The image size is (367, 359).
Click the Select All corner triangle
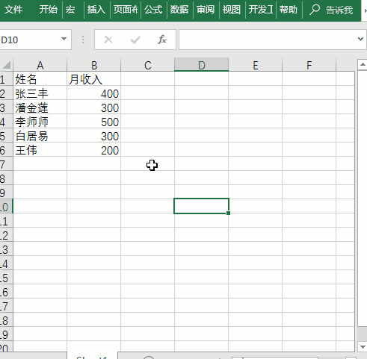[x=7, y=65]
